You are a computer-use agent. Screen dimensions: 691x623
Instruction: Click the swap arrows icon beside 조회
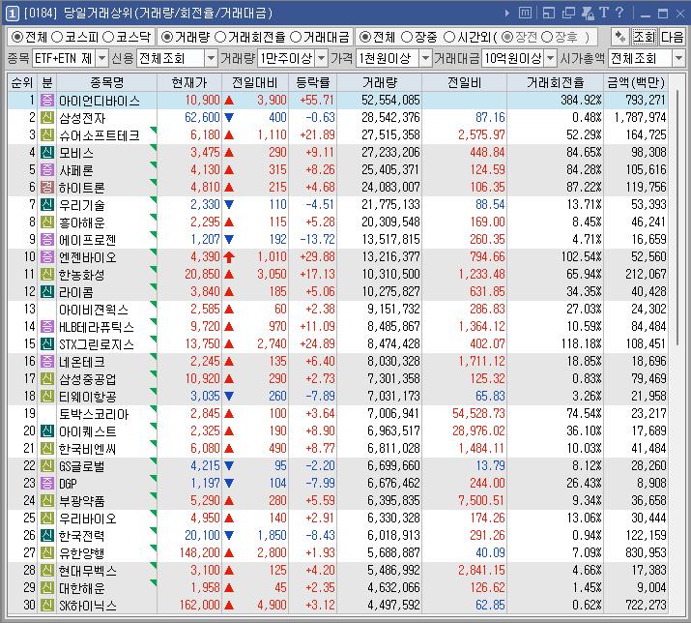(x=620, y=37)
